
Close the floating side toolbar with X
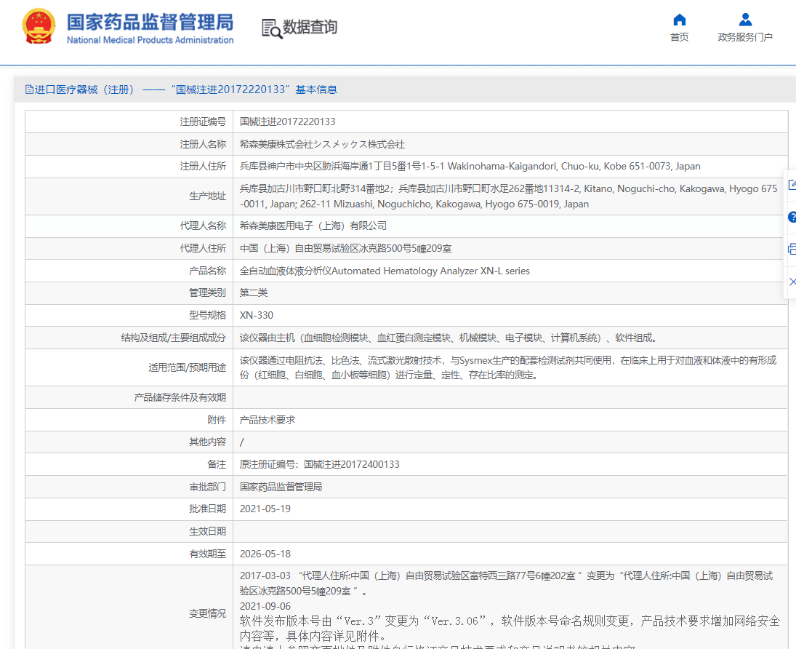click(792, 282)
